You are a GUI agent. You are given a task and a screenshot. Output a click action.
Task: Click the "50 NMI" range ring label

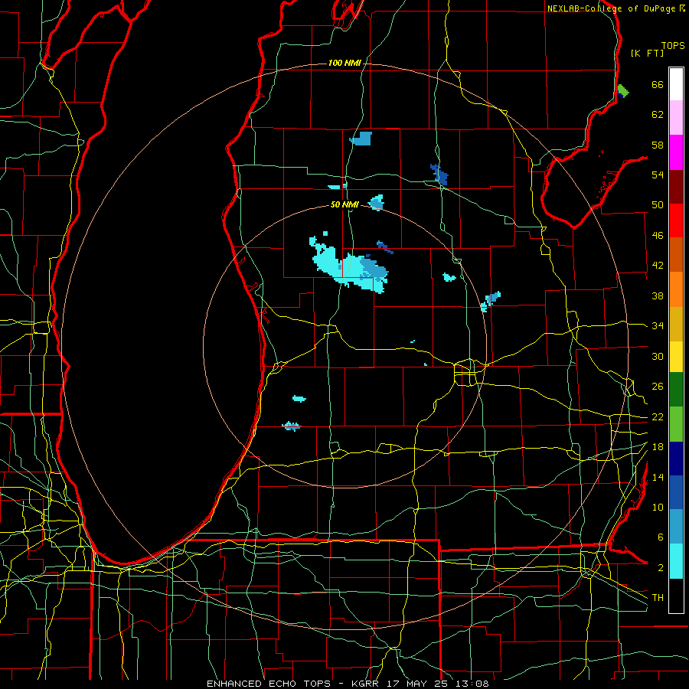344,204
